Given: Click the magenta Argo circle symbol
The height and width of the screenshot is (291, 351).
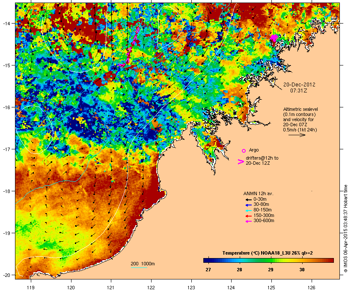Looking at the screenshot, I should (x=244, y=151).
